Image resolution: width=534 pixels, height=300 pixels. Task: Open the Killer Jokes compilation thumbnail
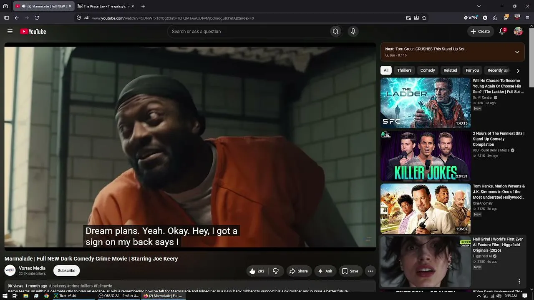(425, 156)
